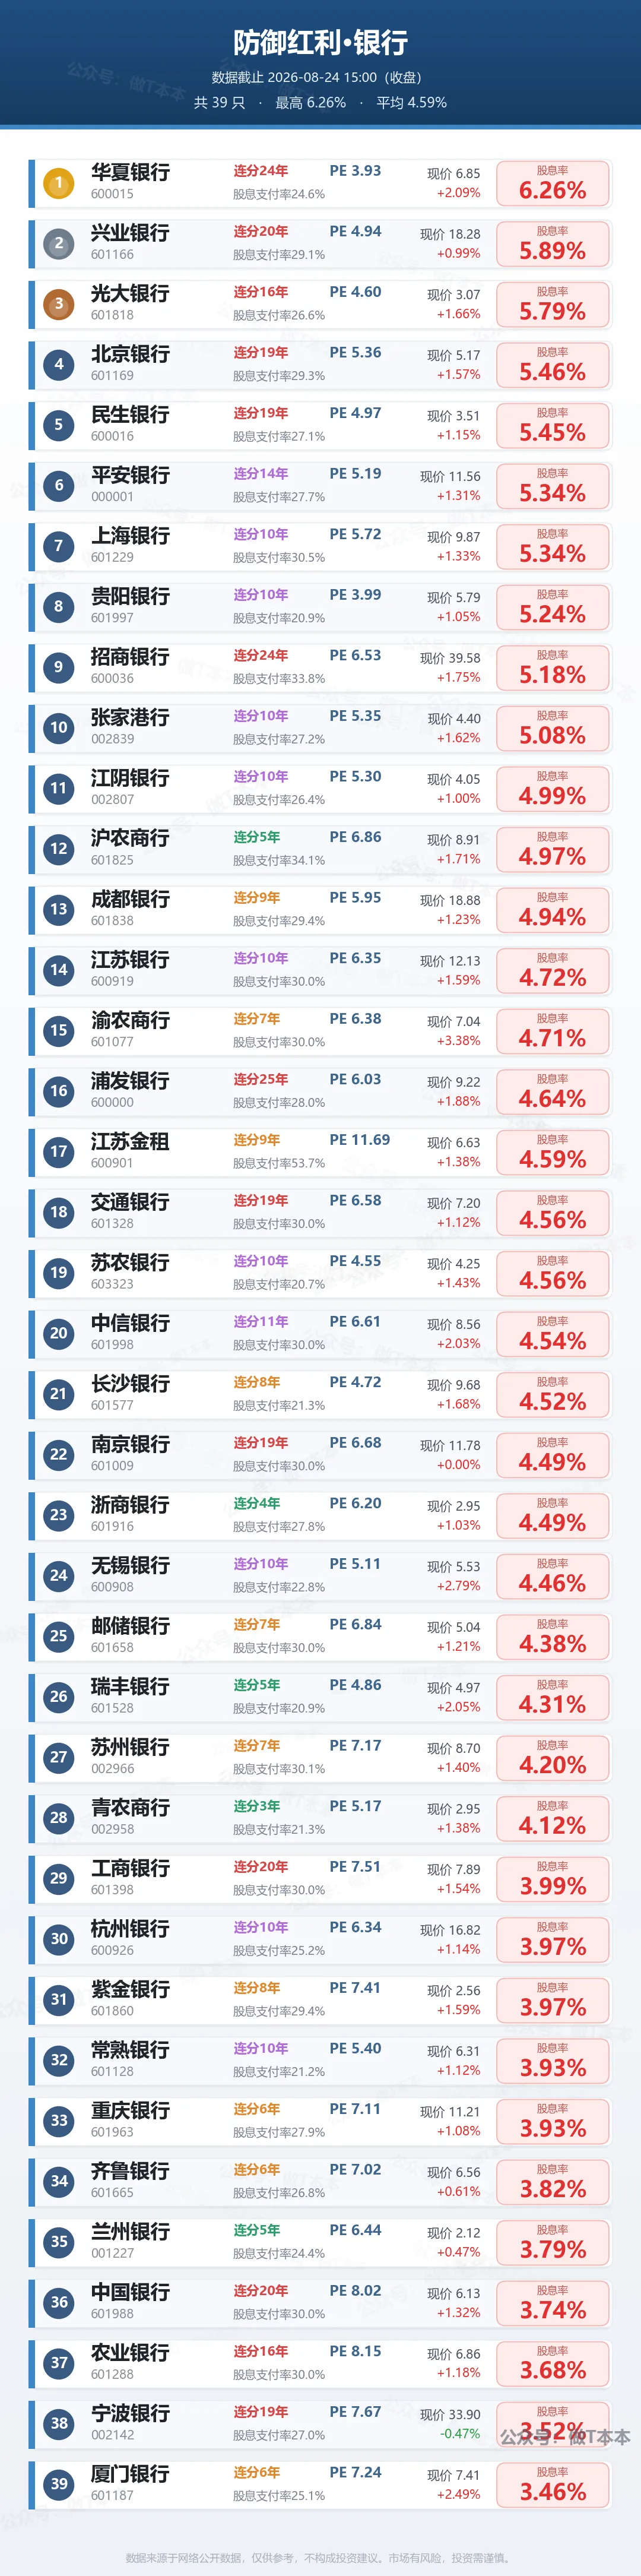Click the title 防御红利·银行
The height and width of the screenshot is (2576, 641).
click(321, 42)
